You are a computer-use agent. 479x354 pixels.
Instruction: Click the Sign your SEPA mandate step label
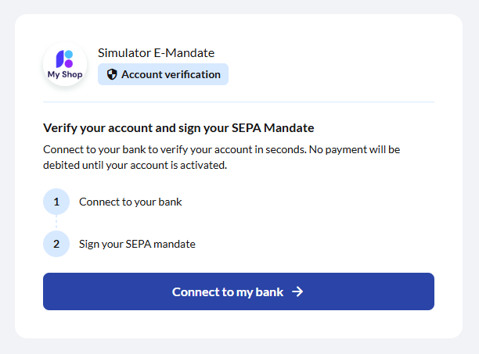pos(137,245)
